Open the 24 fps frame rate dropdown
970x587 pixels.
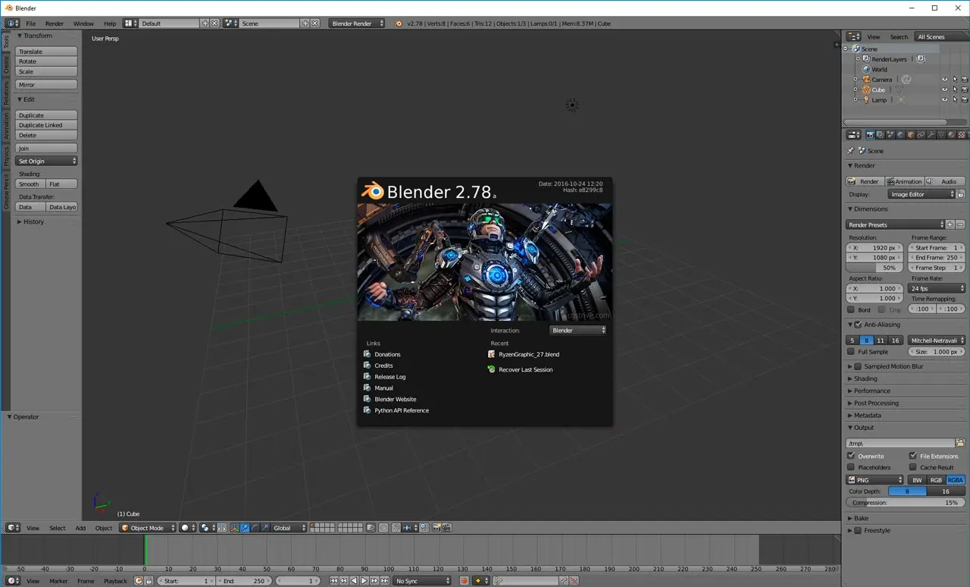tap(937, 288)
